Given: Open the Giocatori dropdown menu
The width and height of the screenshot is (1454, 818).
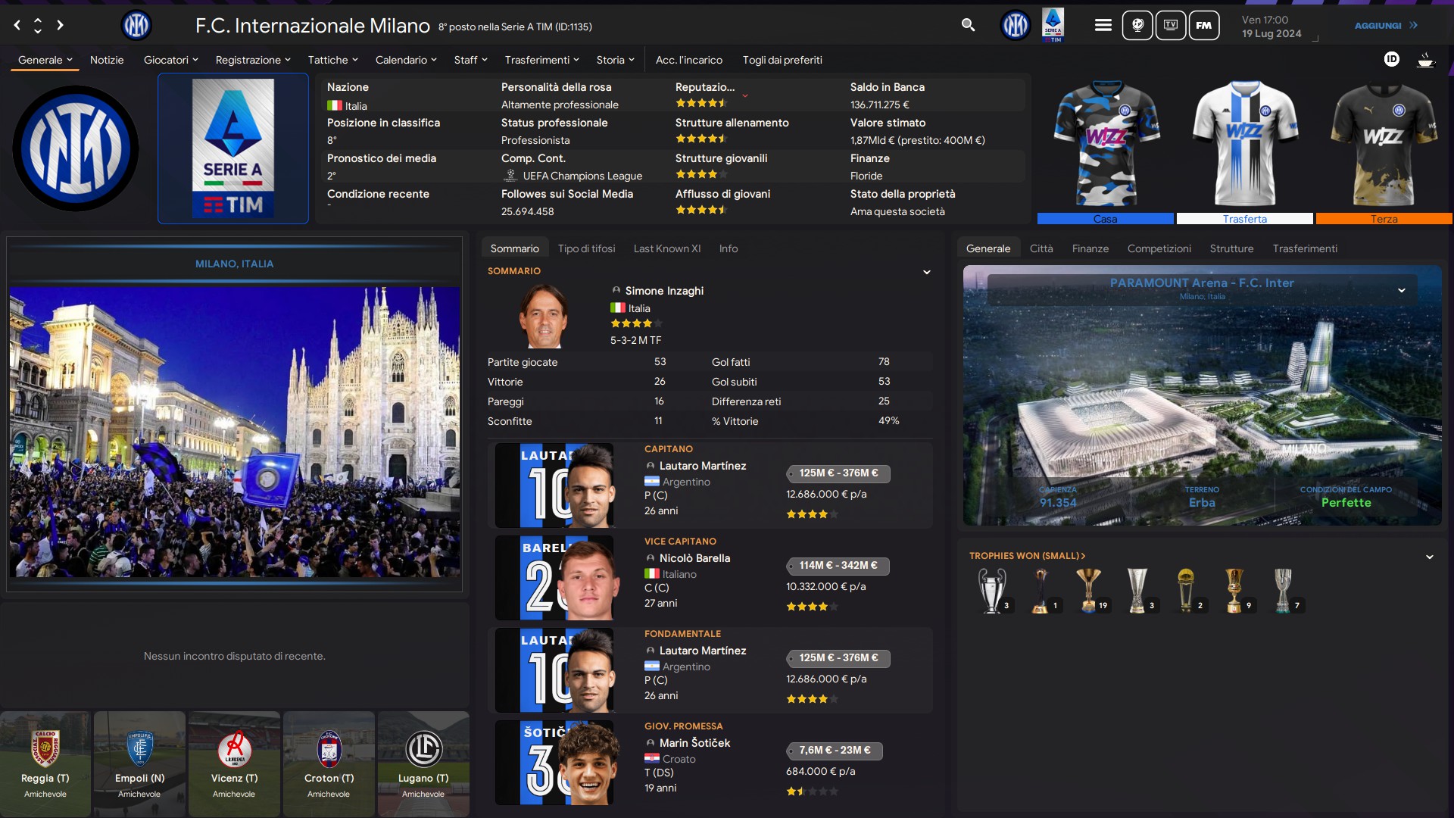Looking at the screenshot, I should (x=170, y=60).
